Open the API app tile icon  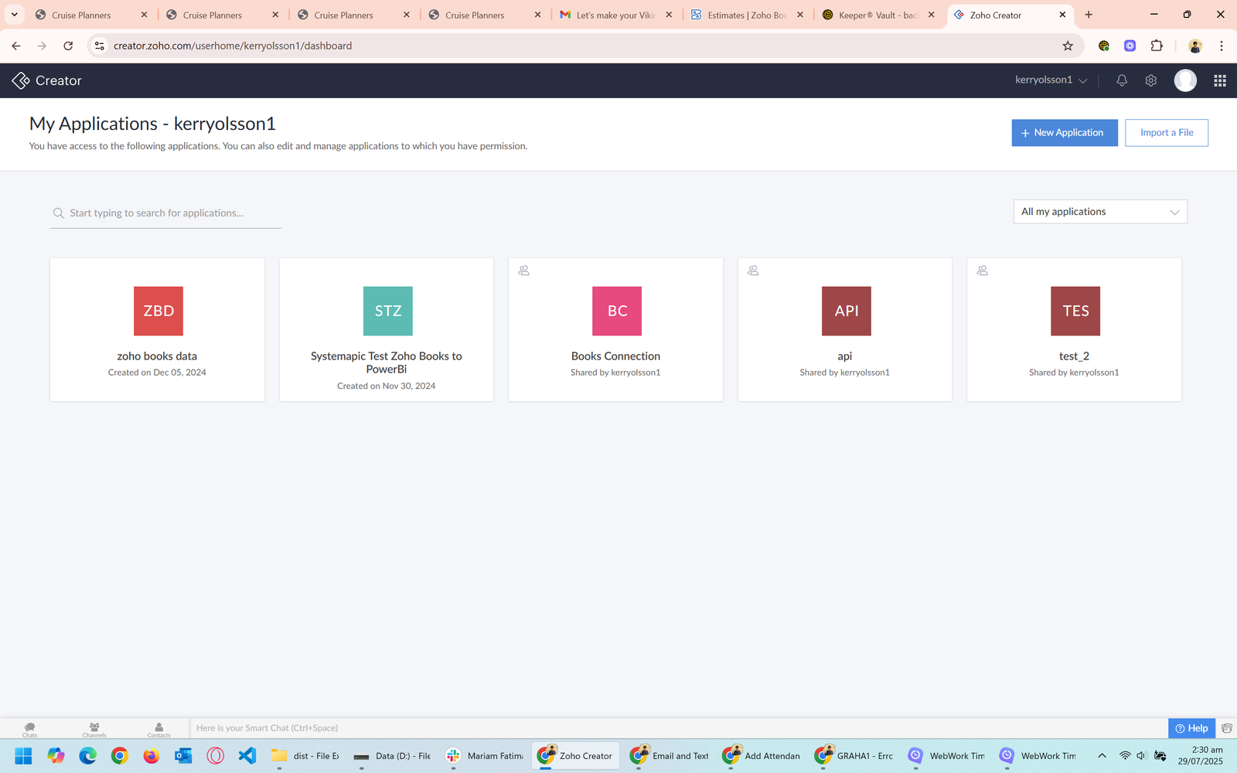tap(847, 311)
